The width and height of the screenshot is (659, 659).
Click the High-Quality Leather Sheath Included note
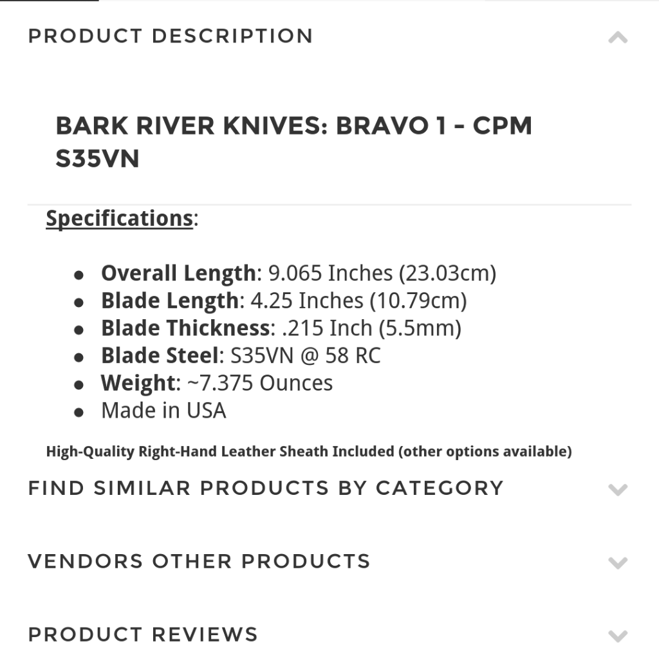(x=308, y=451)
